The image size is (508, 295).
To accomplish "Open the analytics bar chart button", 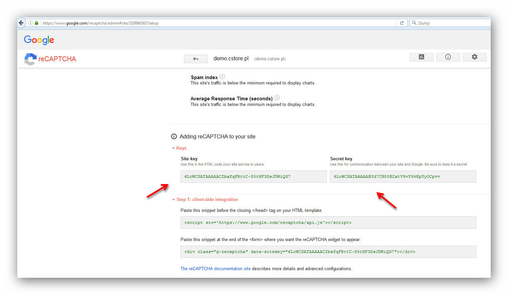I will pos(421,57).
